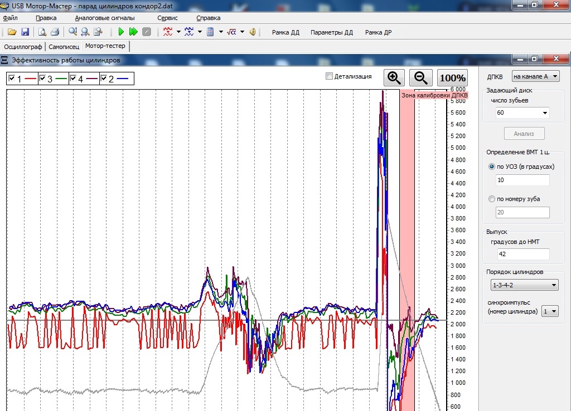Viewport: 571px width, 411px height.
Task: Open the число зубьев dropdown showing 60
Action: tap(522, 112)
